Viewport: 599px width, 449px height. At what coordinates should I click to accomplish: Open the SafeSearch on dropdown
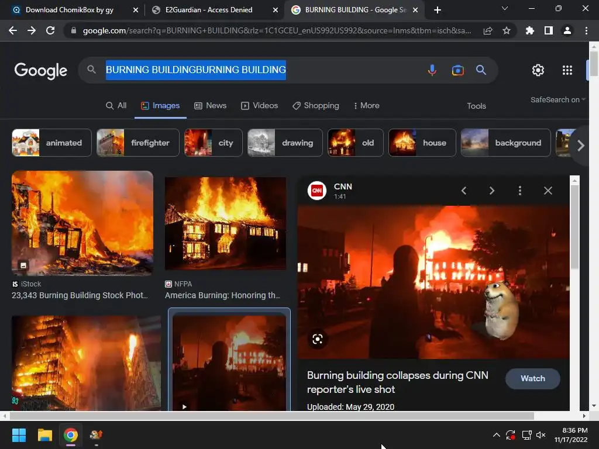pos(557,99)
